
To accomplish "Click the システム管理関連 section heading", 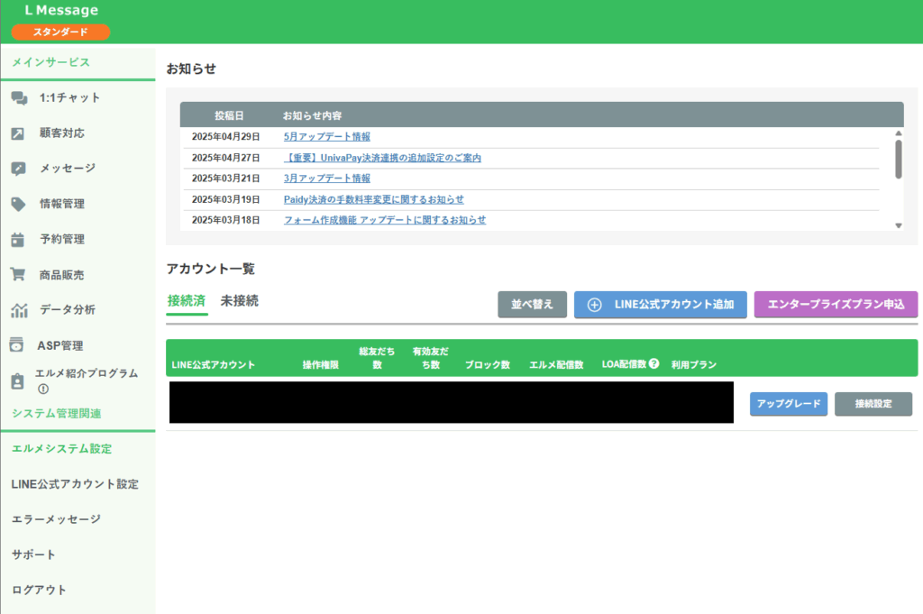I will (x=57, y=413).
